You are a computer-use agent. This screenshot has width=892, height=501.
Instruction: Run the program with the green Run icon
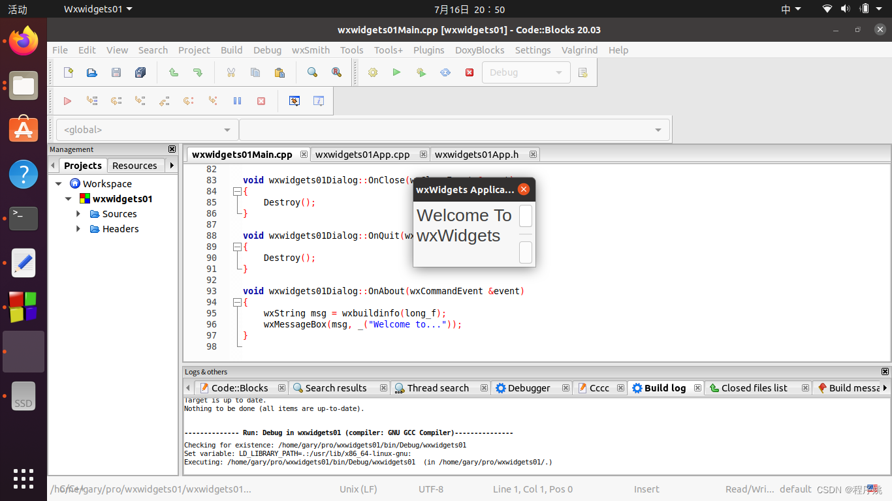coord(396,72)
